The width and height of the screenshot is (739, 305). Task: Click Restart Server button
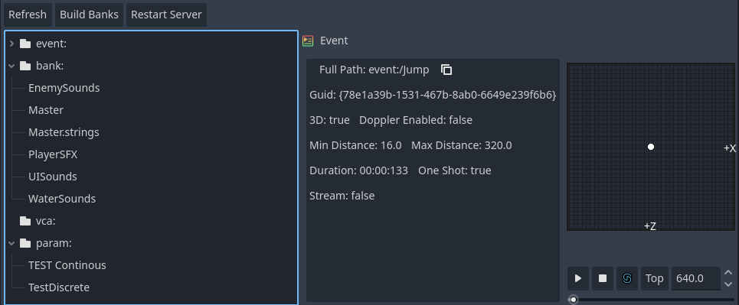(x=166, y=15)
